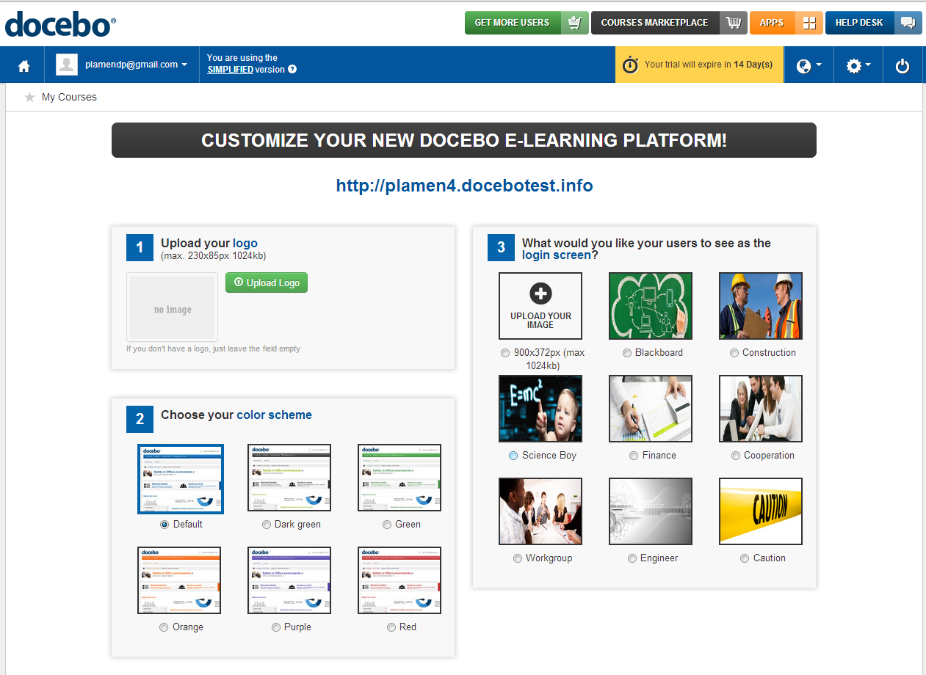
Task: Open the Apps button
Action: (x=786, y=23)
